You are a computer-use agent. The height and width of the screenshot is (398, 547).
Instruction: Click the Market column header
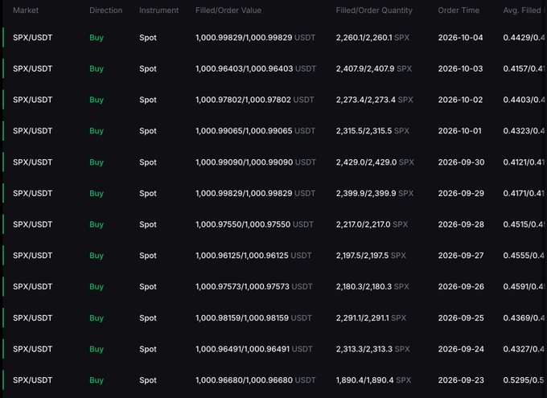pyautogui.click(x=26, y=10)
